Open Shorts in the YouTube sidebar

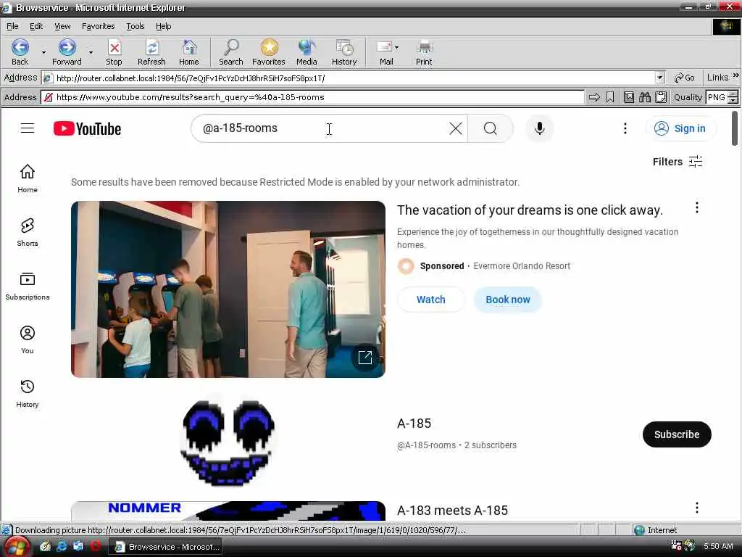point(28,232)
